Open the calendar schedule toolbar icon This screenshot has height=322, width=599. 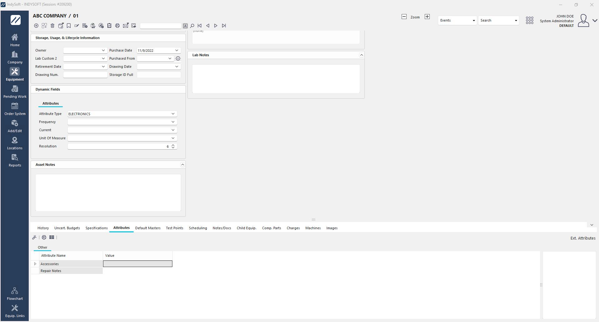(61, 26)
